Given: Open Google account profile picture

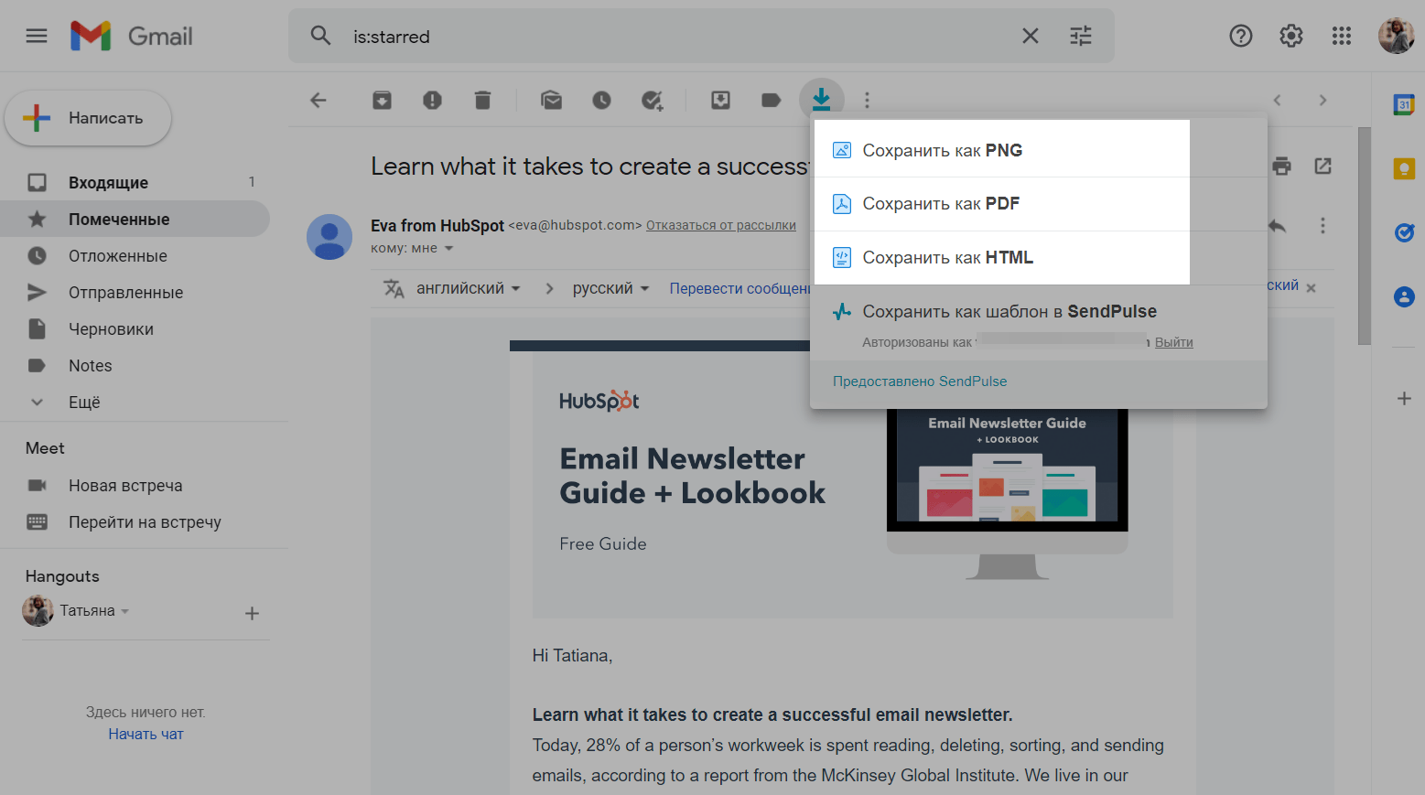Looking at the screenshot, I should pos(1397,36).
